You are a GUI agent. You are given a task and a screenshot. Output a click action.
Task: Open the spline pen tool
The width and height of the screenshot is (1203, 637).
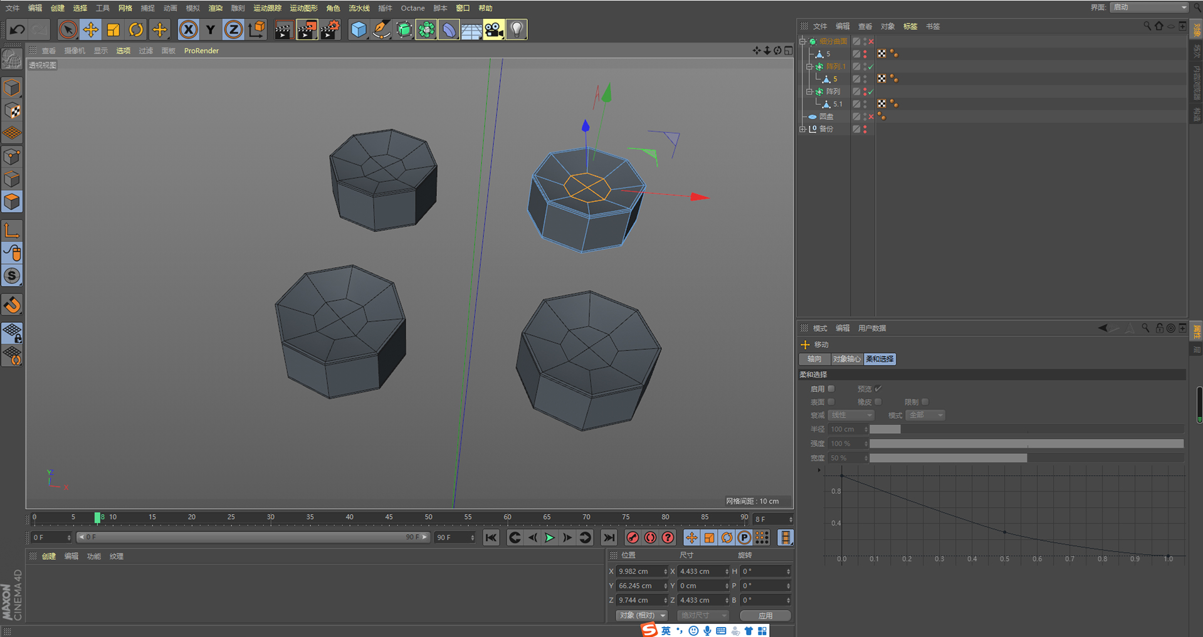click(381, 29)
